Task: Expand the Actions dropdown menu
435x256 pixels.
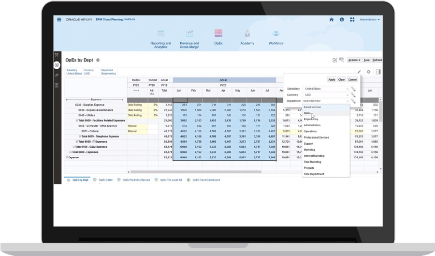Action: tap(354, 60)
